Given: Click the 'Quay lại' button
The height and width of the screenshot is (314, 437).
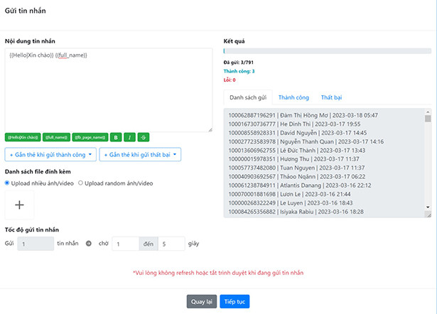Looking at the screenshot, I should [202, 301].
